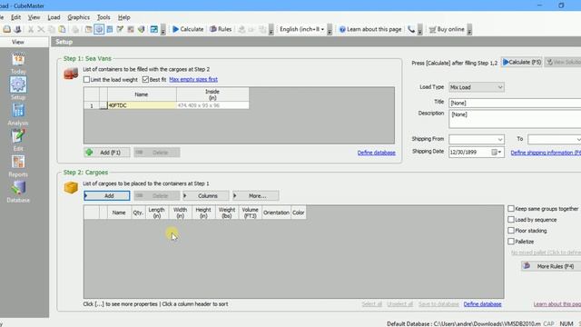
Task: Click the yellow cargo box icon in Step 2
Action: click(71, 188)
